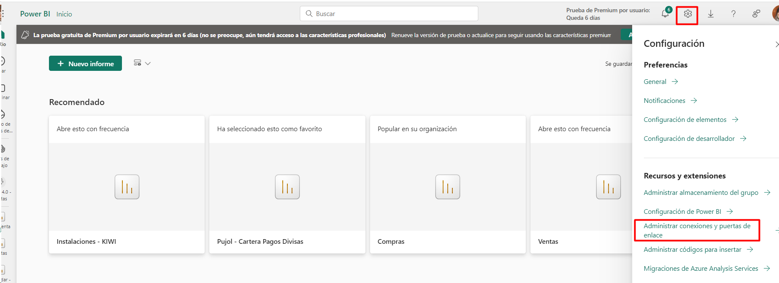Click the Prueba de Premium por usuario text
The height and width of the screenshot is (283, 779).
click(608, 11)
